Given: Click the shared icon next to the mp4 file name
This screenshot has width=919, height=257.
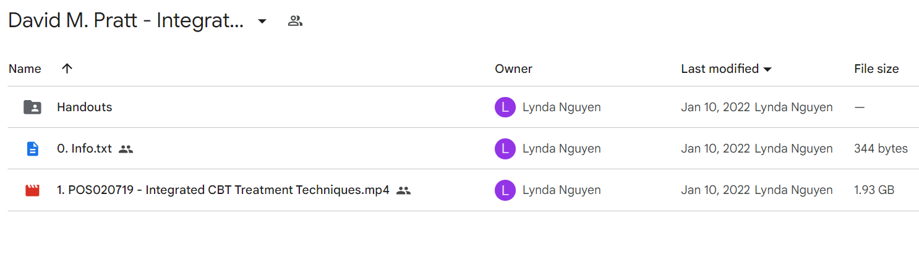Looking at the screenshot, I should point(403,190).
